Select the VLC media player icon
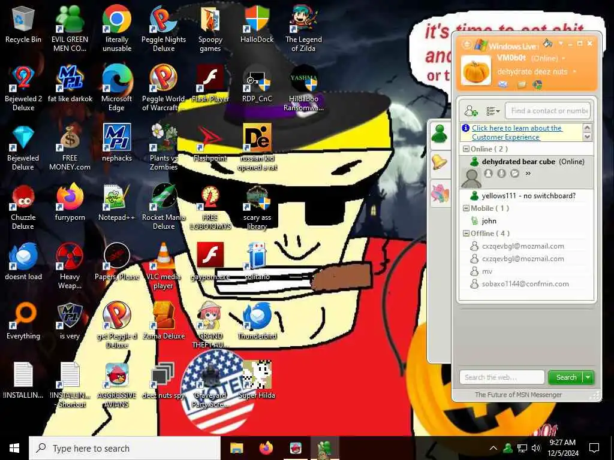 coord(163,266)
